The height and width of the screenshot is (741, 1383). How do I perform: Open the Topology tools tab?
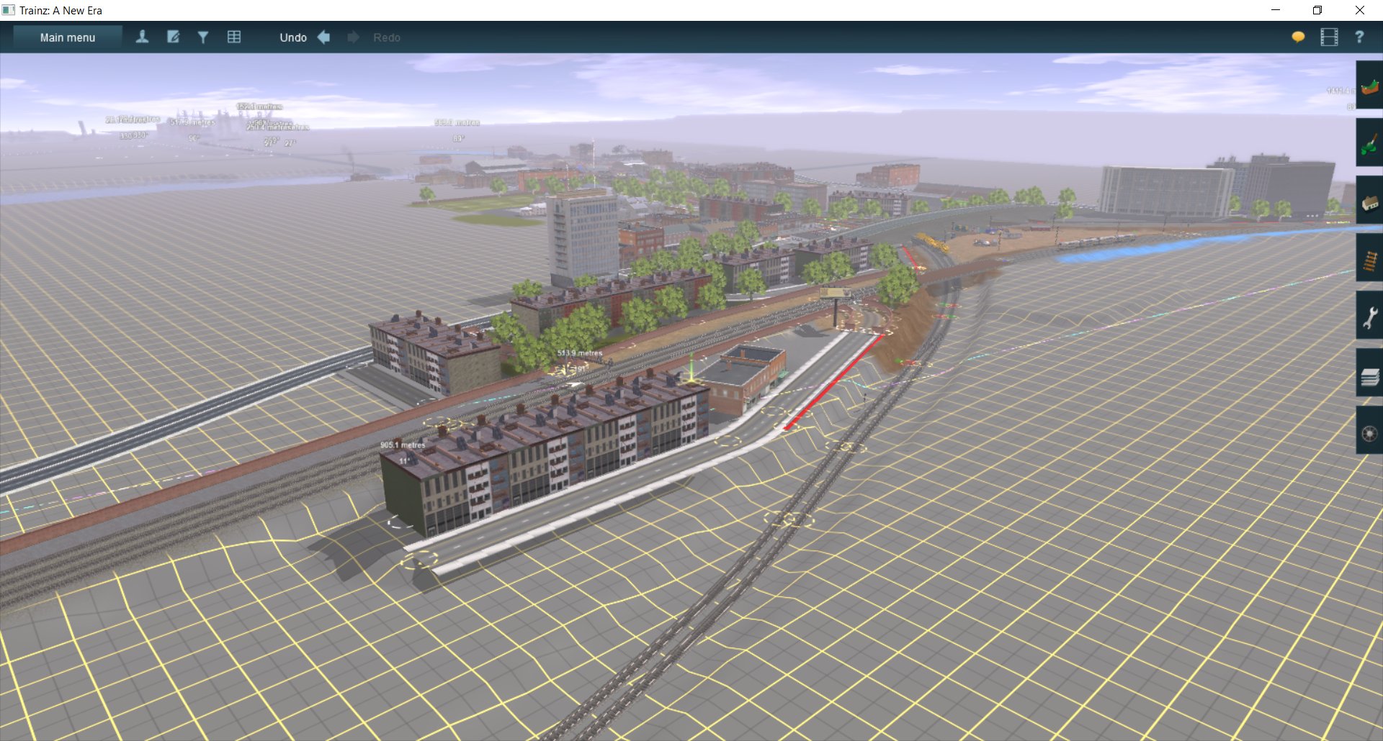1369,86
